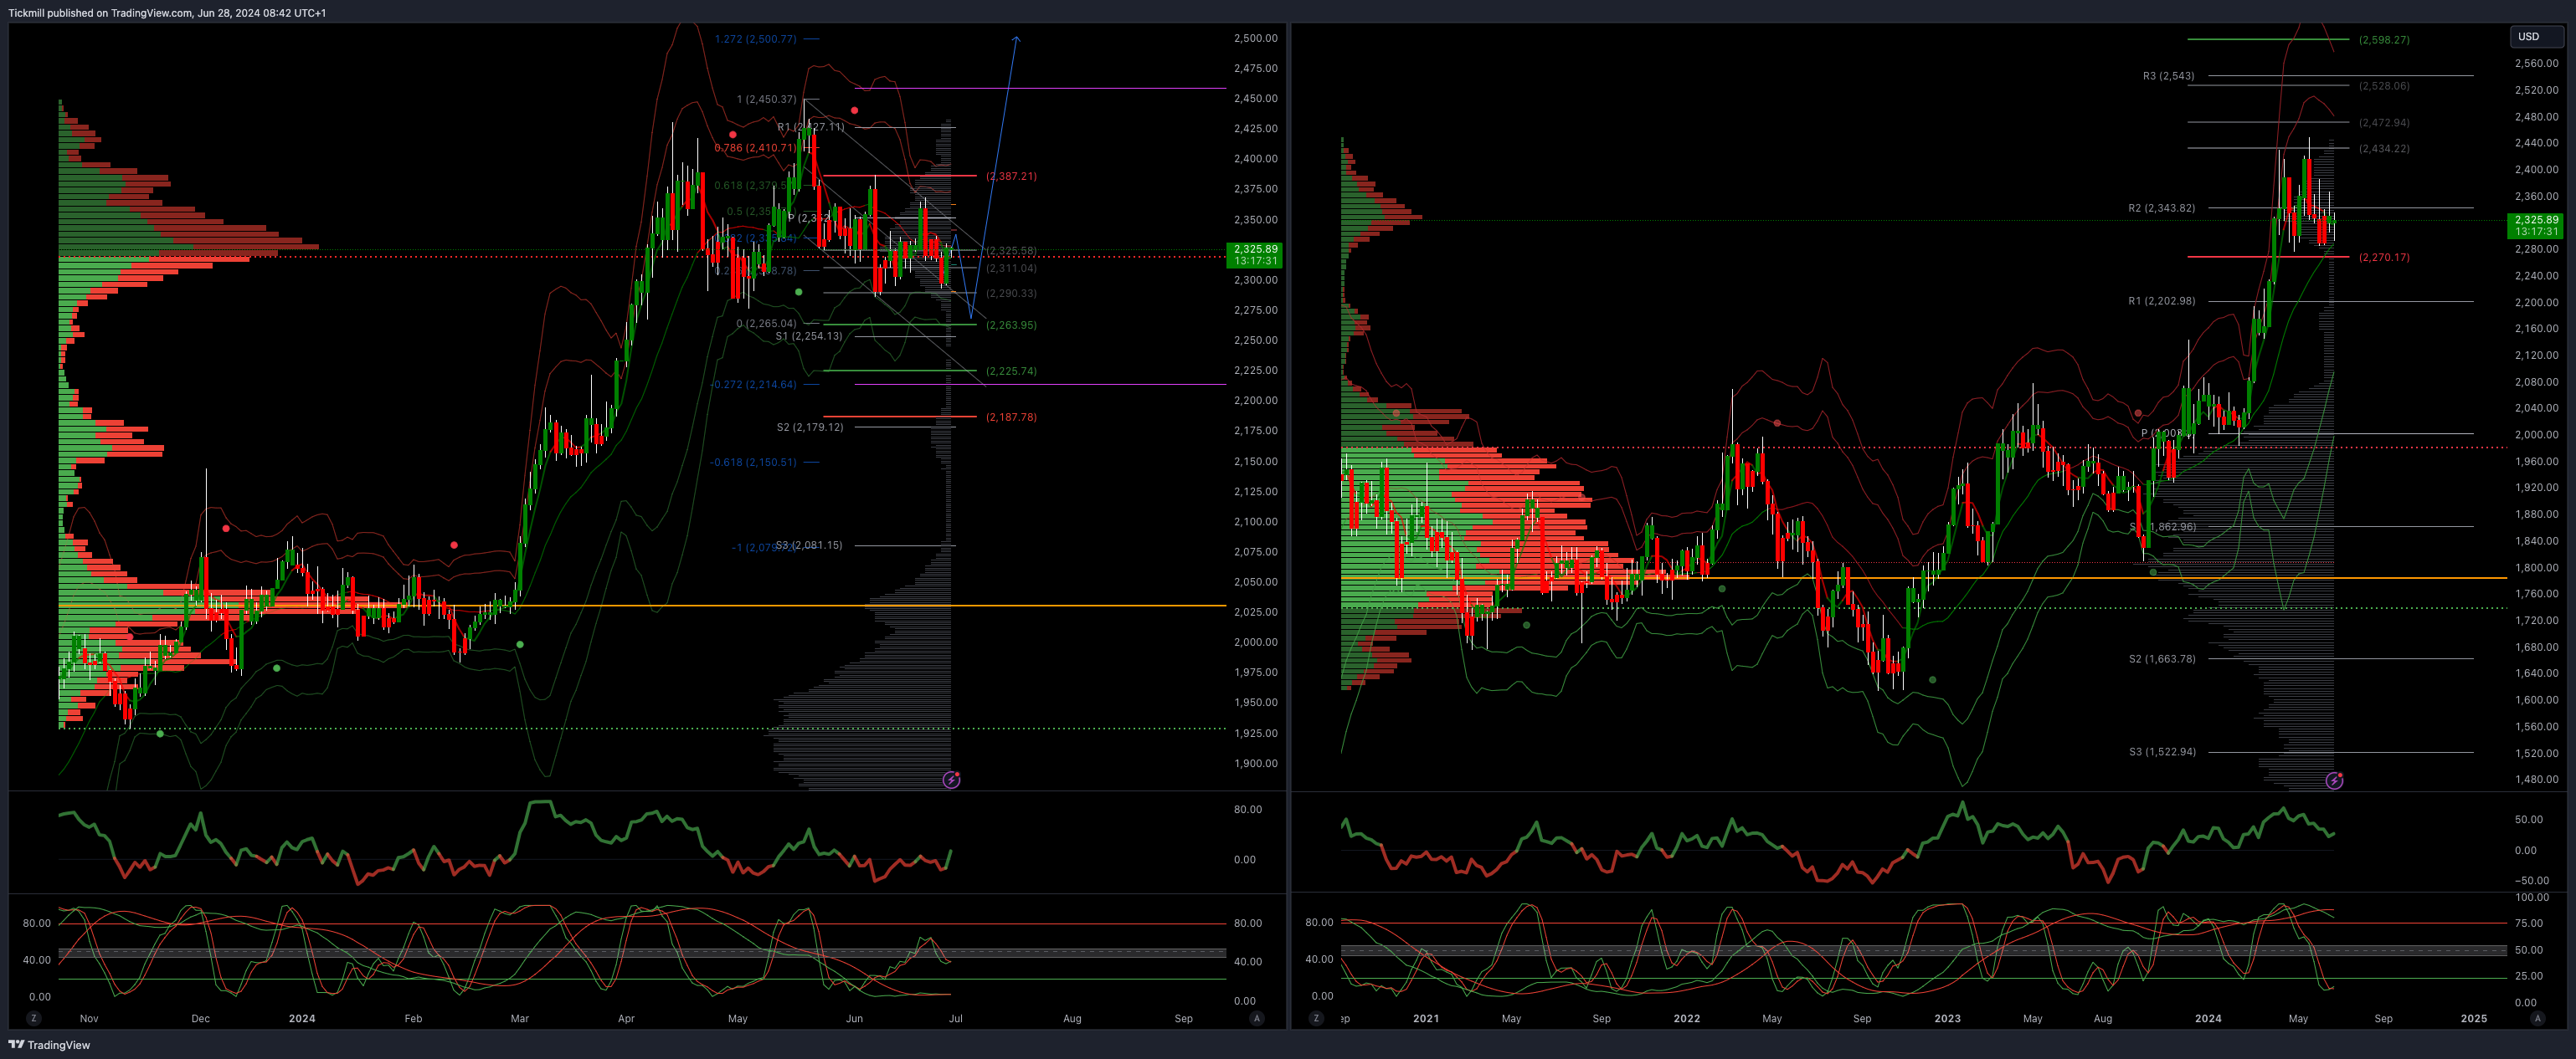Screen dimensions: 2576x1059
Task: Click the upper purple horizontal line on the left chart
Action: coord(1040,89)
